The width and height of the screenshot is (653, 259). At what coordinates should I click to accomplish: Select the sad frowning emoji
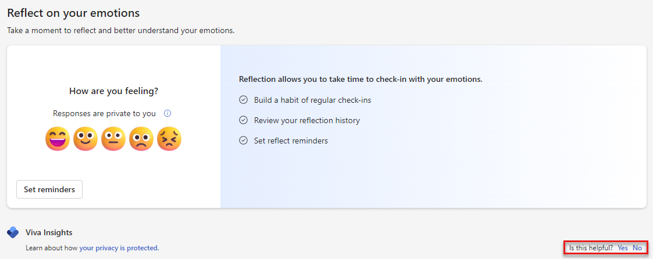click(141, 139)
